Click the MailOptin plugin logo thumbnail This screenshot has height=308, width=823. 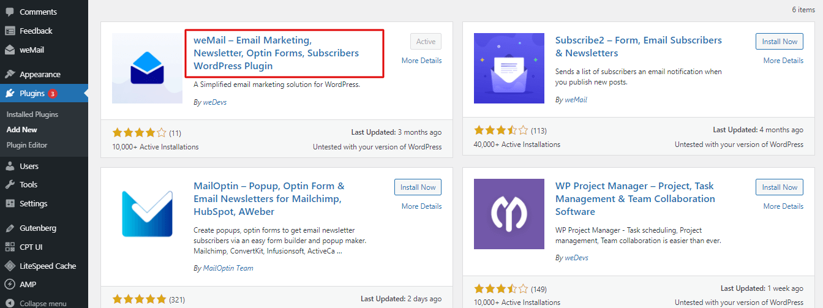(148, 214)
